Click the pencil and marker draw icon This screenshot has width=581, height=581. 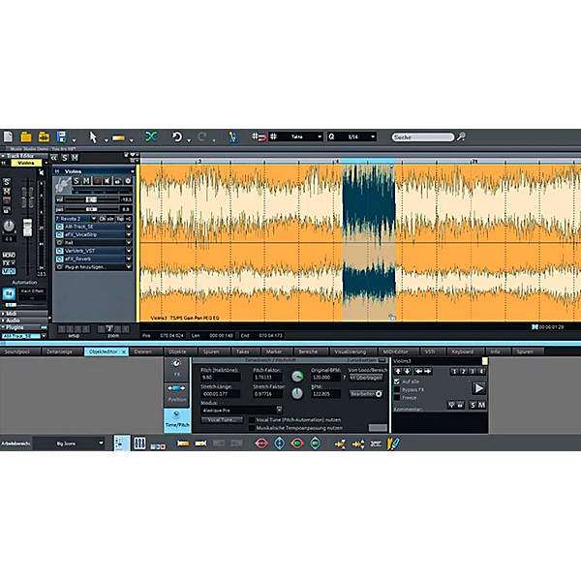[x=393, y=443]
